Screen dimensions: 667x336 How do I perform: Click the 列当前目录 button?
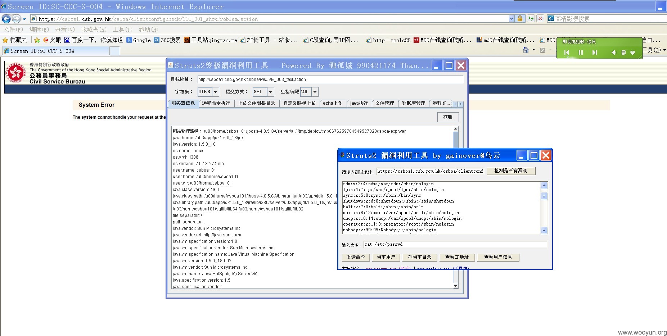coord(420,257)
